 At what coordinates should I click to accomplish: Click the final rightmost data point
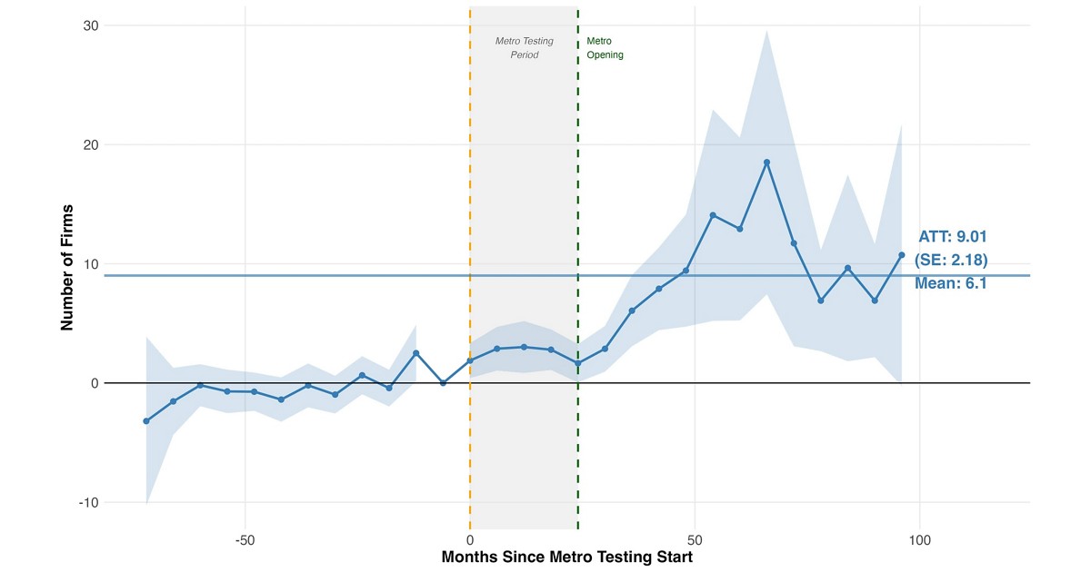(901, 255)
